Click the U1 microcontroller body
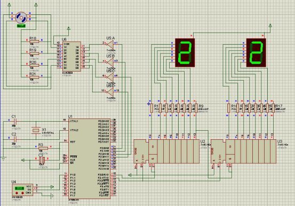 click(x=90, y=159)
